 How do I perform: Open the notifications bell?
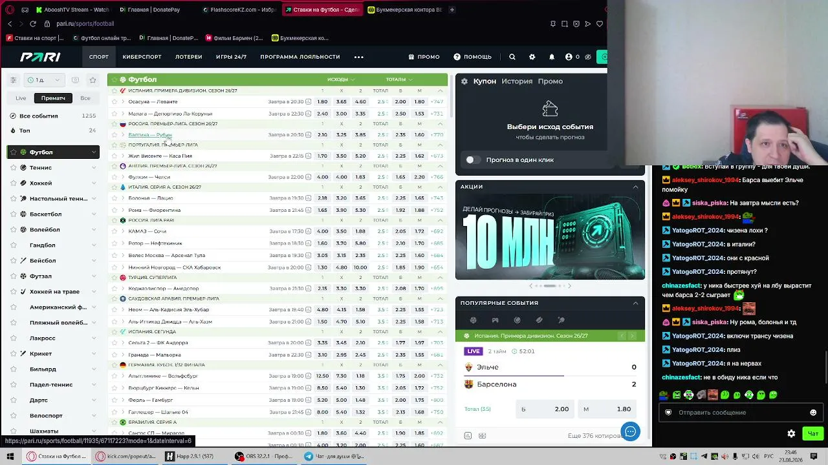tap(552, 57)
